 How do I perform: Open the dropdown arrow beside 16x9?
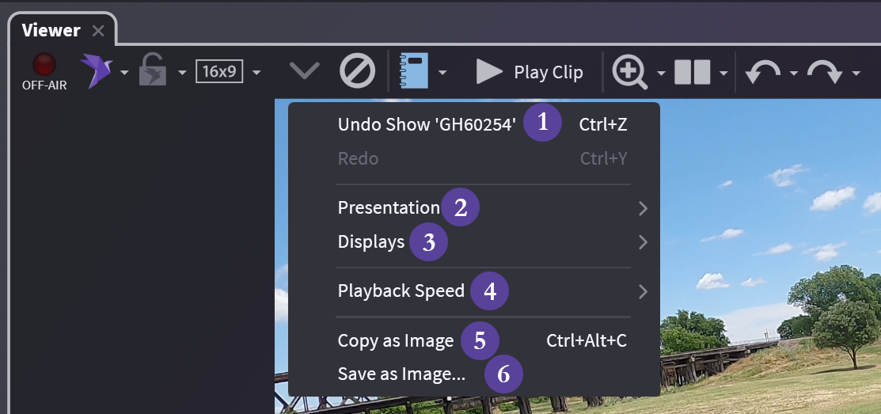click(x=256, y=73)
